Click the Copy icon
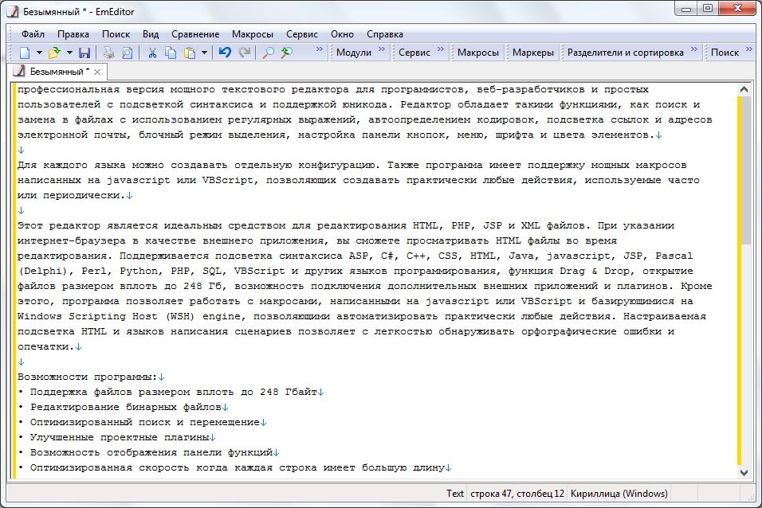 click(x=171, y=53)
